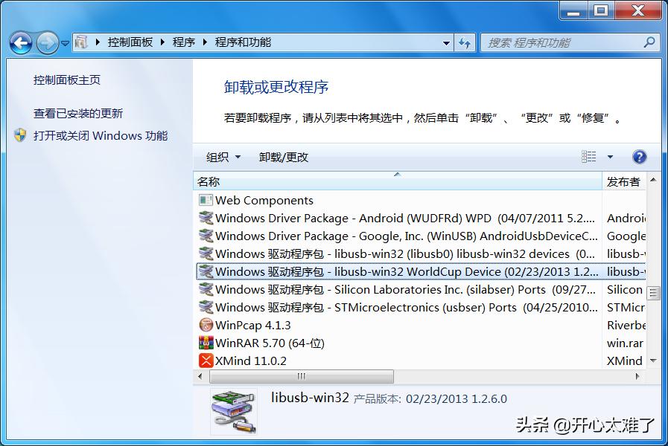Select the WinPcap 4.1.3 icon
The width and height of the screenshot is (668, 446).
[x=206, y=325]
